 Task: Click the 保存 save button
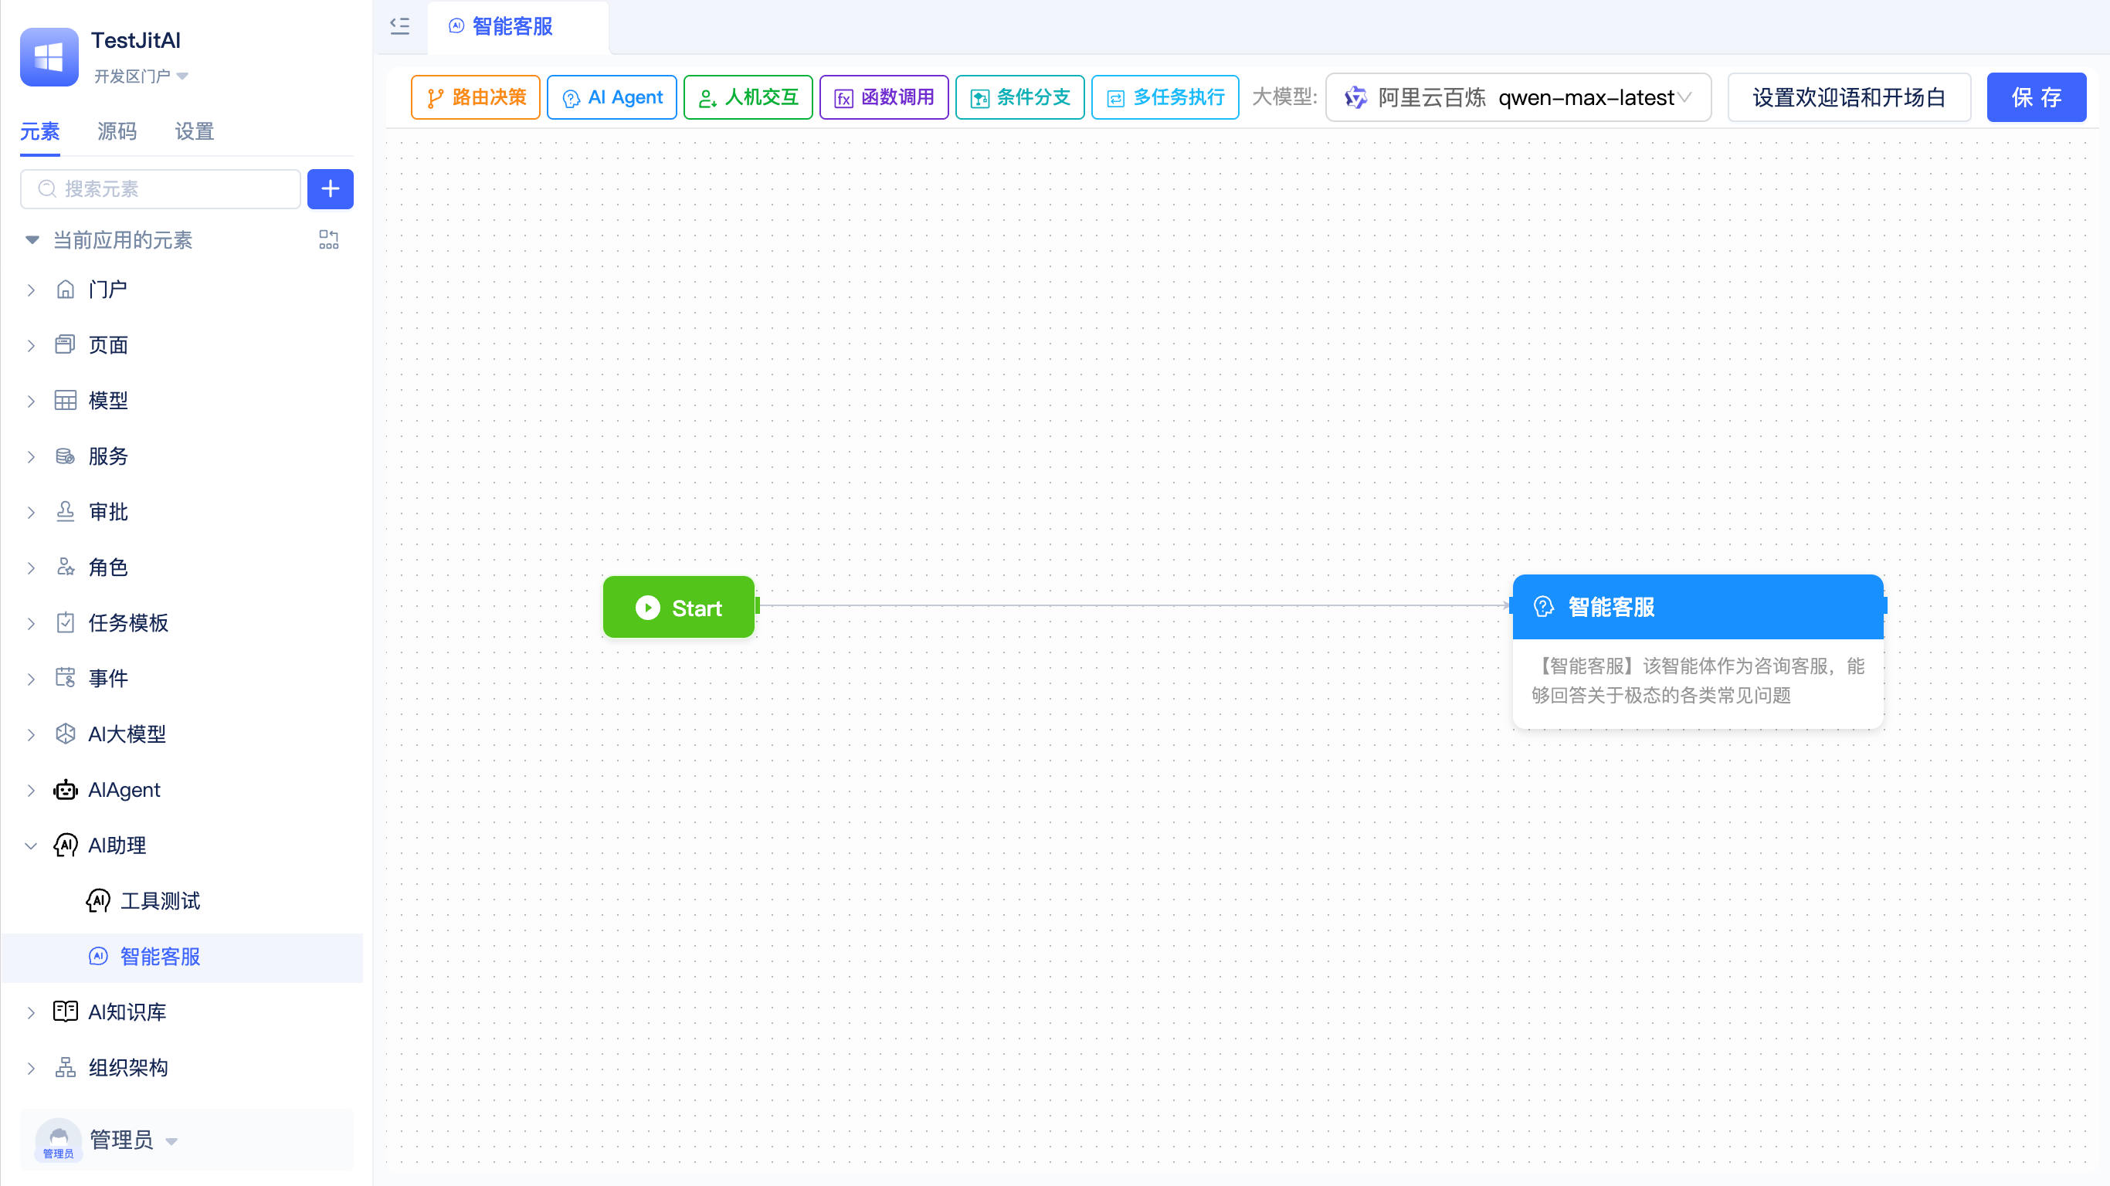(2037, 97)
